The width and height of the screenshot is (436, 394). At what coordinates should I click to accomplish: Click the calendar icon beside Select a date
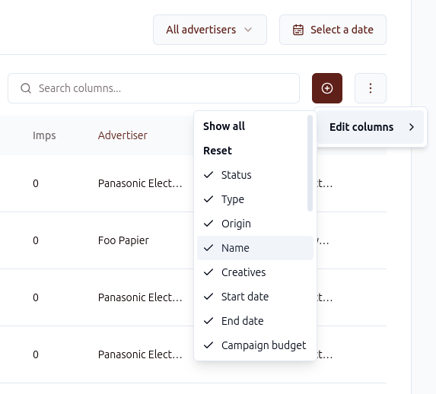(298, 30)
